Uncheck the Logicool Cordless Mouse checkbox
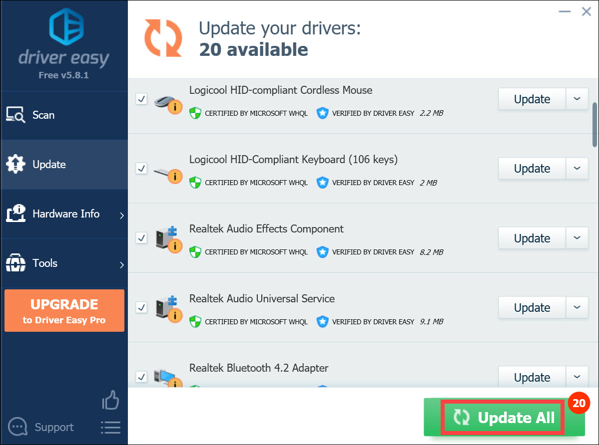 (x=141, y=99)
